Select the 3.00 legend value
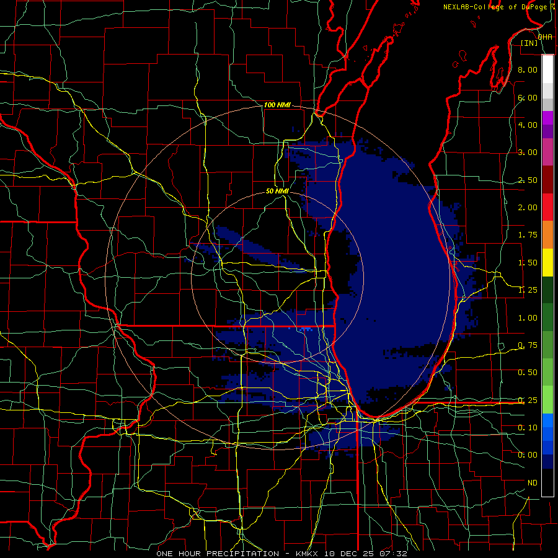The width and height of the screenshot is (558, 558). (x=528, y=153)
